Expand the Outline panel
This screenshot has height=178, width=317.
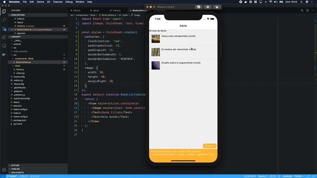[x=38, y=165]
